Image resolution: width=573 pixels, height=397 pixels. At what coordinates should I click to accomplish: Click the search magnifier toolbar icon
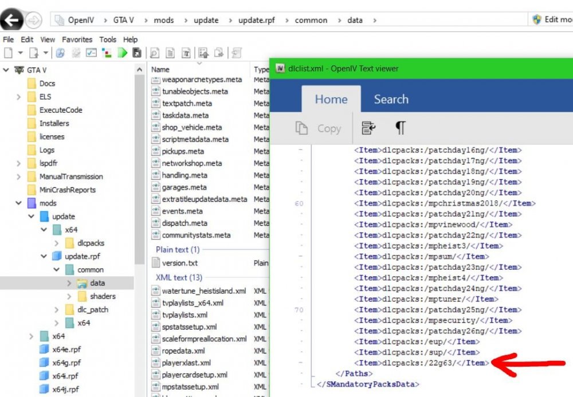[155, 53]
